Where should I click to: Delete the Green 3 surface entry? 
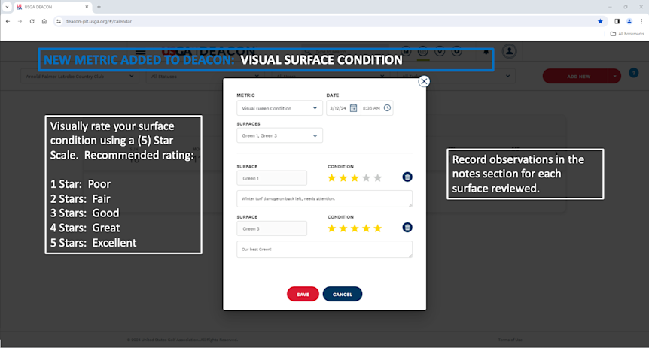point(407,227)
